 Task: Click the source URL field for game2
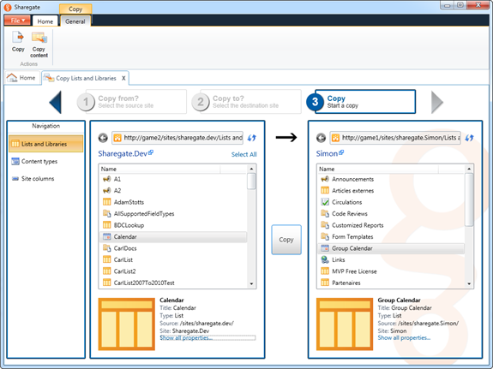click(177, 138)
